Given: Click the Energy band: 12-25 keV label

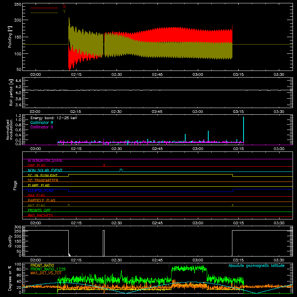Looking at the screenshot, I should pyautogui.click(x=54, y=118).
